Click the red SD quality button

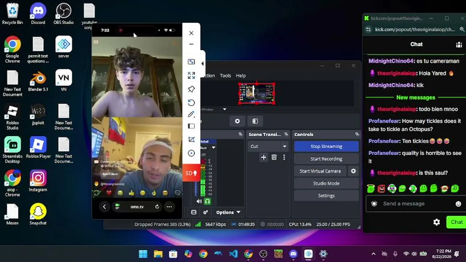pos(191,173)
